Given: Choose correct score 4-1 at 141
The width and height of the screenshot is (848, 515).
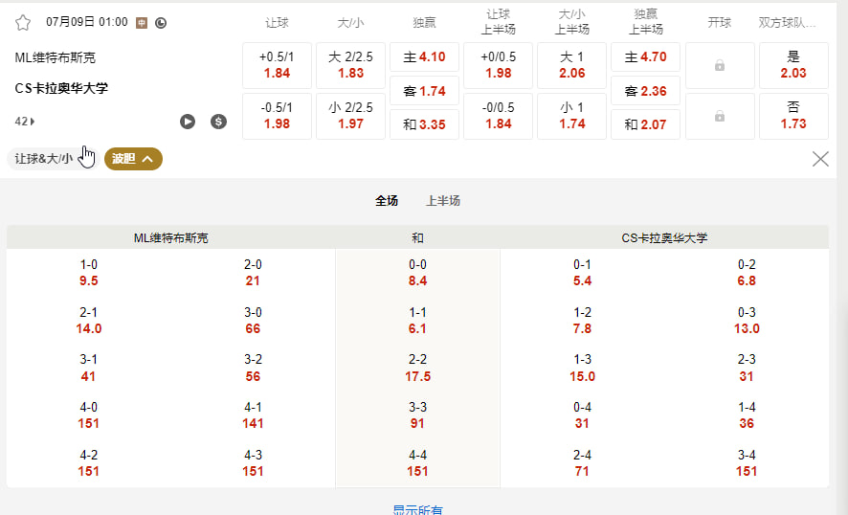Looking at the screenshot, I should pyautogui.click(x=253, y=414).
